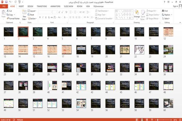Switch to INSERT tab
This screenshot has height=121, width=182.
point(21,6)
